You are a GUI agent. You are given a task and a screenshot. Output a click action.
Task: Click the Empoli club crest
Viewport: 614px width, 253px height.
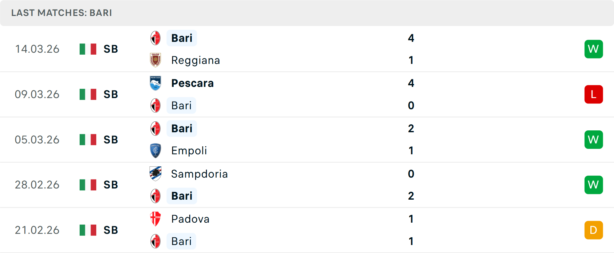(x=155, y=150)
